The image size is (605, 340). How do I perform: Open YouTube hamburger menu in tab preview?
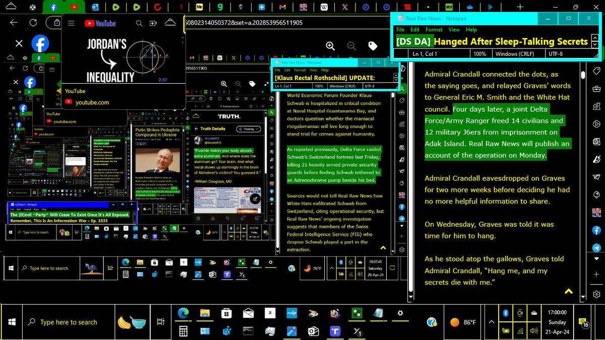coord(72,23)
